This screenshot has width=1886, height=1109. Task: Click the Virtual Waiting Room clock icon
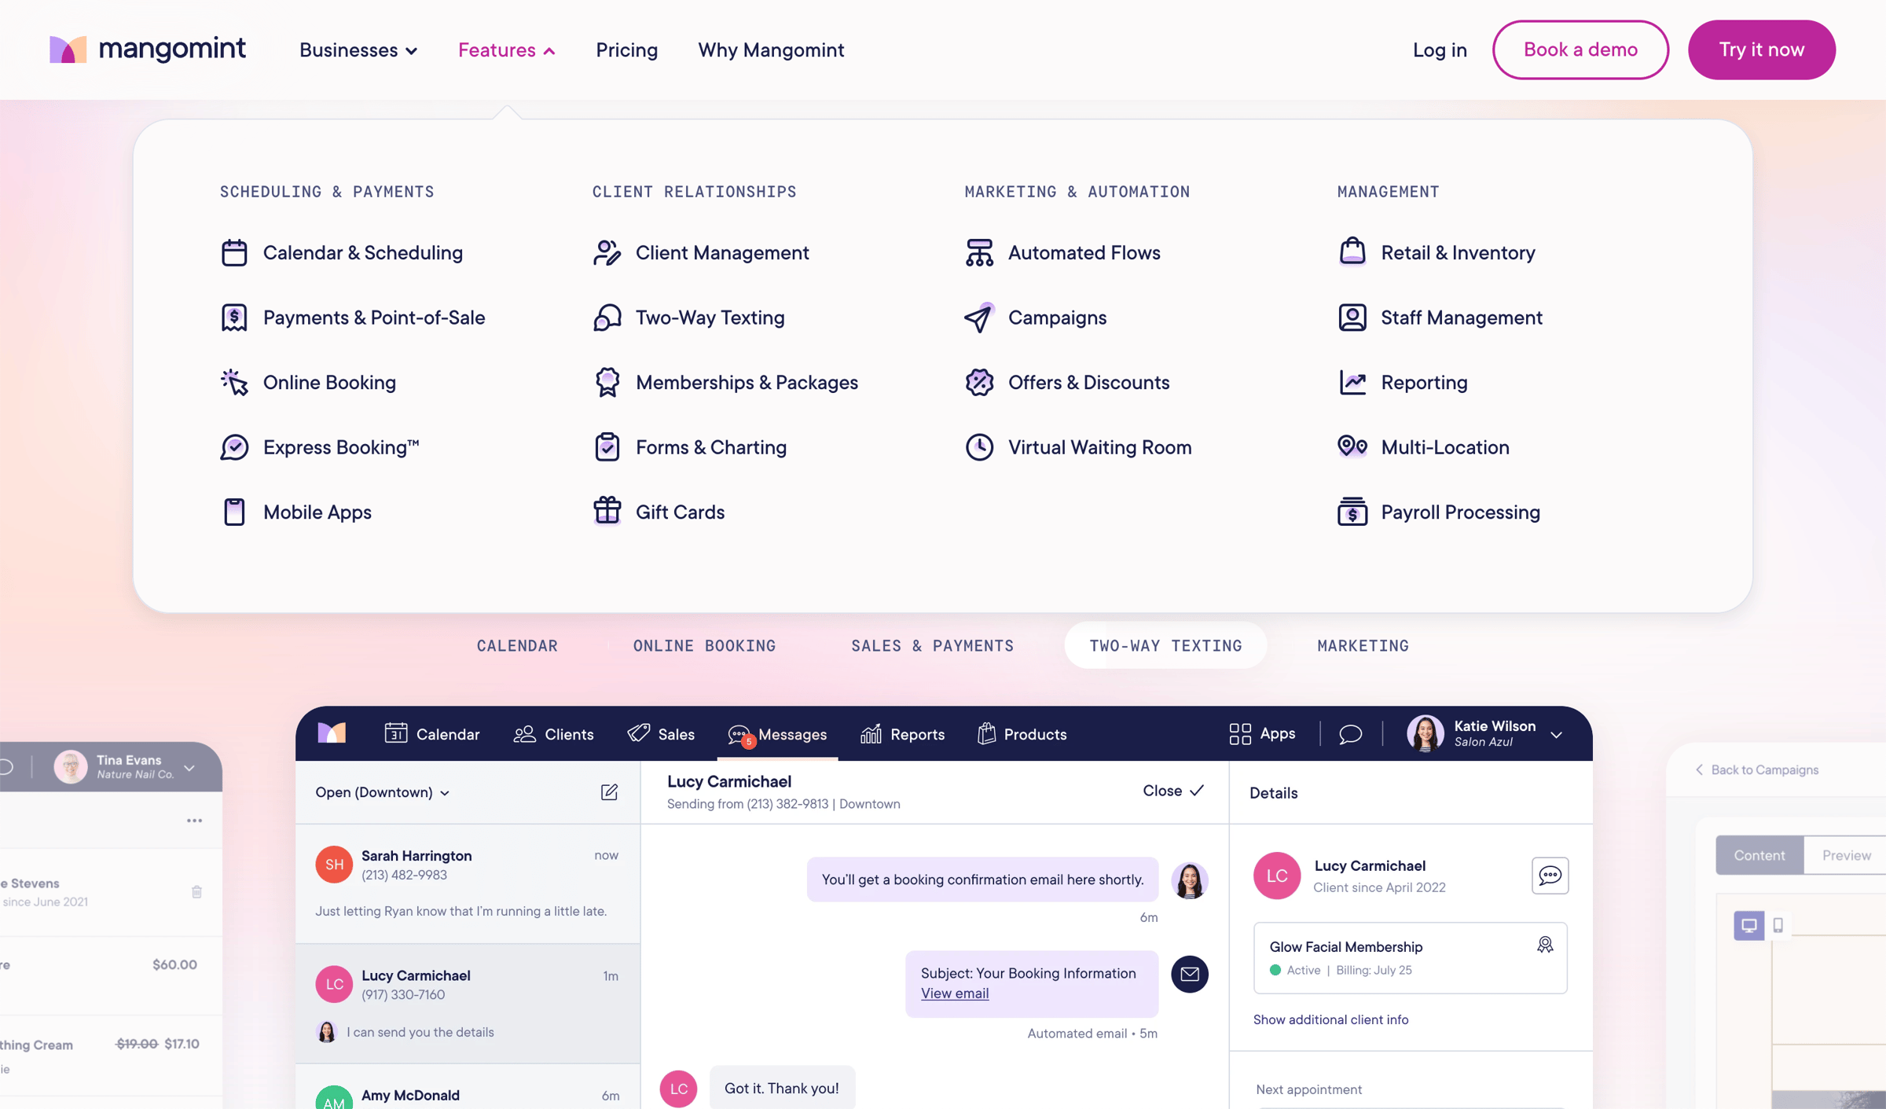(x=979, y=447)
